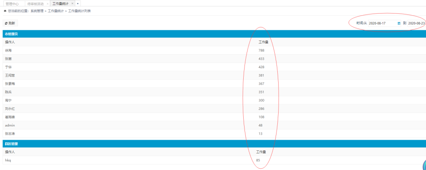
Task: Click the workload value 367
Action: pyautogui.click(x=262, y=84)
